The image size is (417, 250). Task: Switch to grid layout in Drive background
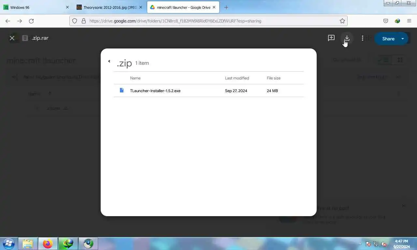pyautogui.click(x=400, y=60)
